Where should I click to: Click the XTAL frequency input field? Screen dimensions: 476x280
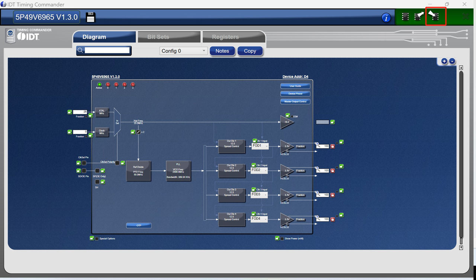pyautogui.click(x=80, y=112)
